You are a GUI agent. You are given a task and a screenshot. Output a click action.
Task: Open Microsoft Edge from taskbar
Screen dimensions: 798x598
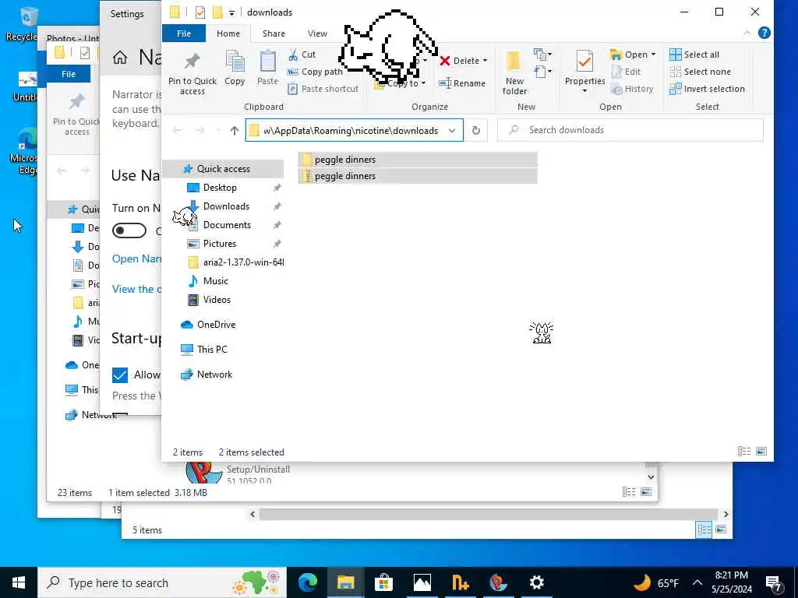308,582
